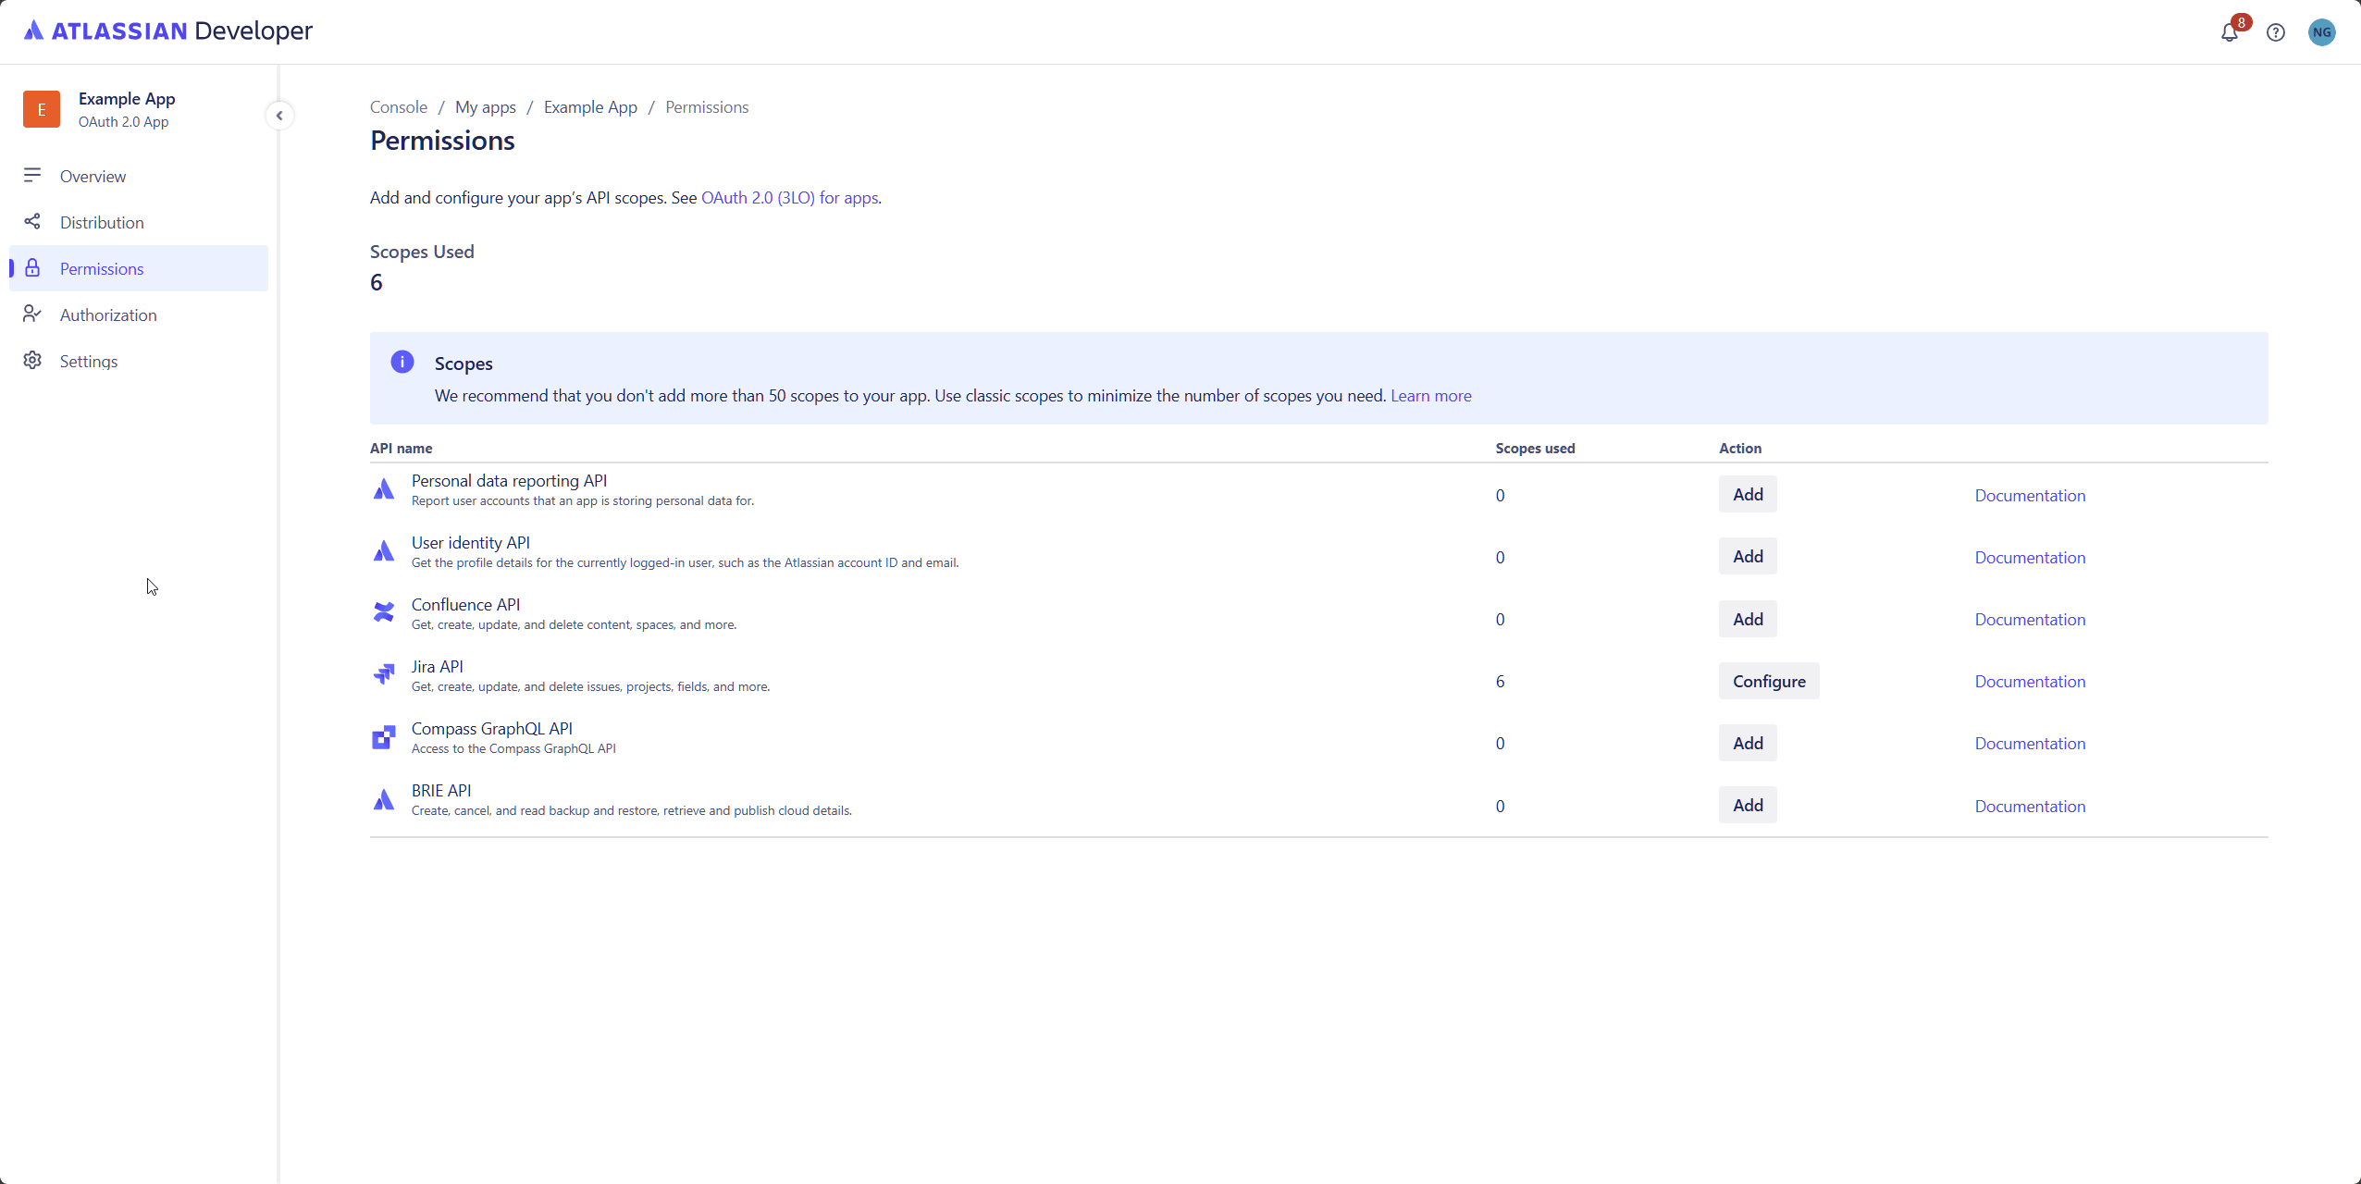Click the Scopes info circle icon
Image resolution: width=2361 pixels, height=1184 pixels.
coord(402,362)
